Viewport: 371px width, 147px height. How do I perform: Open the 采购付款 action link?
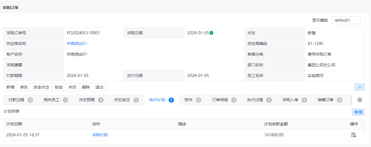[100, 135]
